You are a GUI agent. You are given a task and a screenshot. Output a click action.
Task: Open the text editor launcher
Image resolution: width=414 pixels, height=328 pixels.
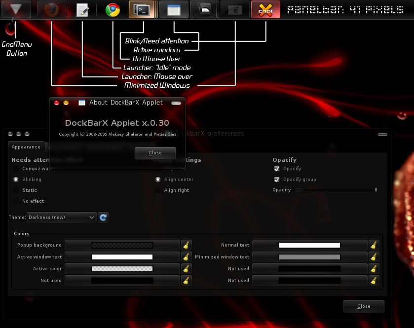click(82, 9)
